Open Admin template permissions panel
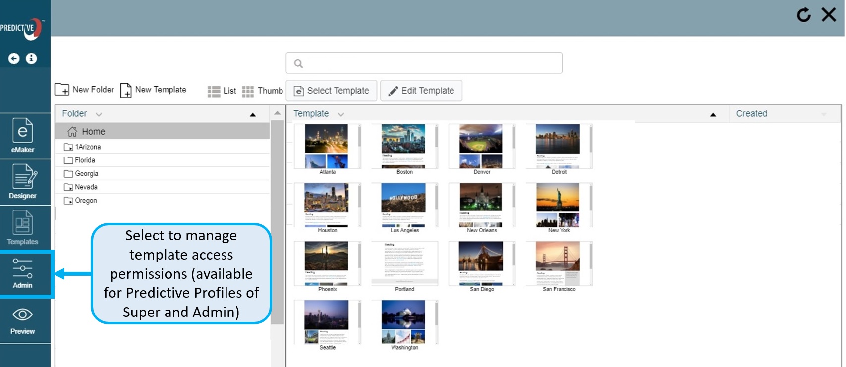 click(23, 273)
